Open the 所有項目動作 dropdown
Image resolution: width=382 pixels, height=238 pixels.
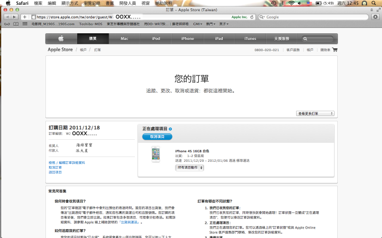click(x=190, y=168)
